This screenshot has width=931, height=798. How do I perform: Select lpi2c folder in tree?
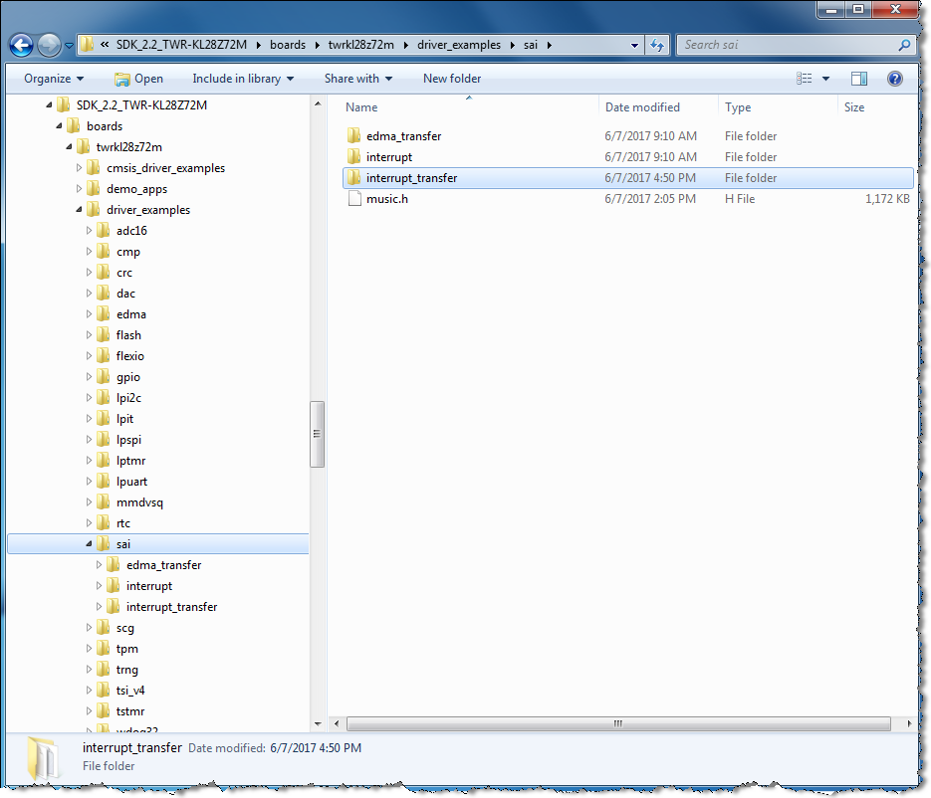(x=128, y=398)
